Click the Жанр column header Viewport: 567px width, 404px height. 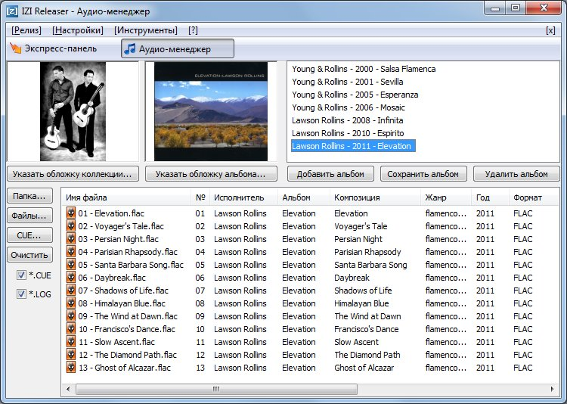click(x=446, y=197)
